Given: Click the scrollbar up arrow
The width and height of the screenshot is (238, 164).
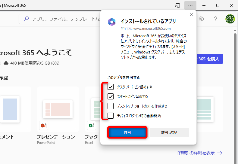Looking at the screenshot, I should (235, 30).
